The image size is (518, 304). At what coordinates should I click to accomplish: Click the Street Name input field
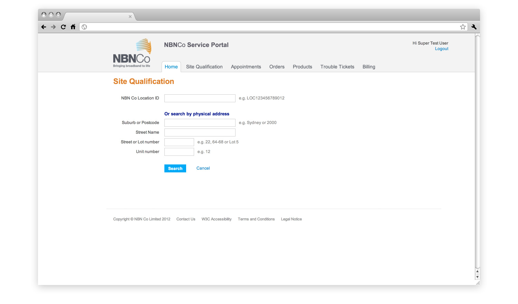coord(200,132)
